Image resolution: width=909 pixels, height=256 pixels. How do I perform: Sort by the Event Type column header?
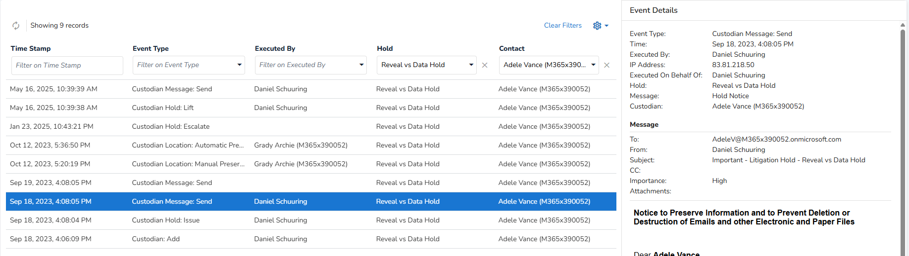tap(151, 48)
